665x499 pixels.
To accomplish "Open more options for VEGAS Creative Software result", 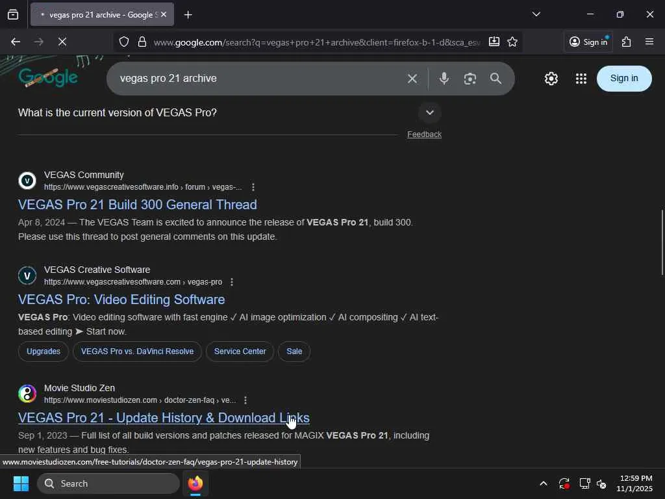I will pyautogui.click(x=232, y=282).
